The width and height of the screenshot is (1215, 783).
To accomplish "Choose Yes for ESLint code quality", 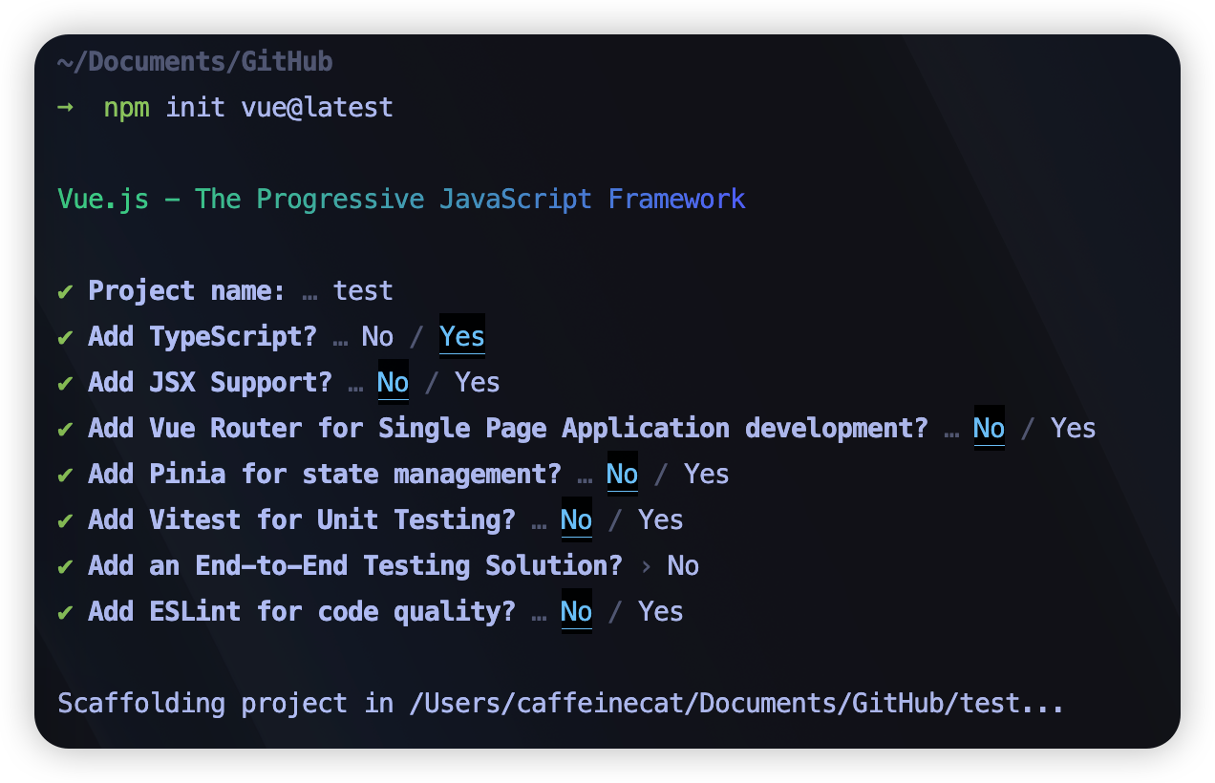I will [660, 611].
